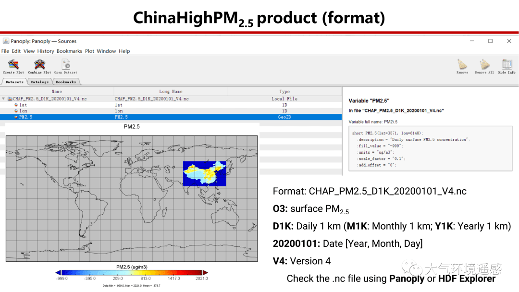
Task: Open the Plot menu
Action: (x=89, y=51)
